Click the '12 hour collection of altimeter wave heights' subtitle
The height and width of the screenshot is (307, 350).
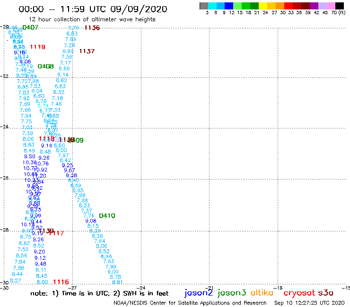coord(92,19)
